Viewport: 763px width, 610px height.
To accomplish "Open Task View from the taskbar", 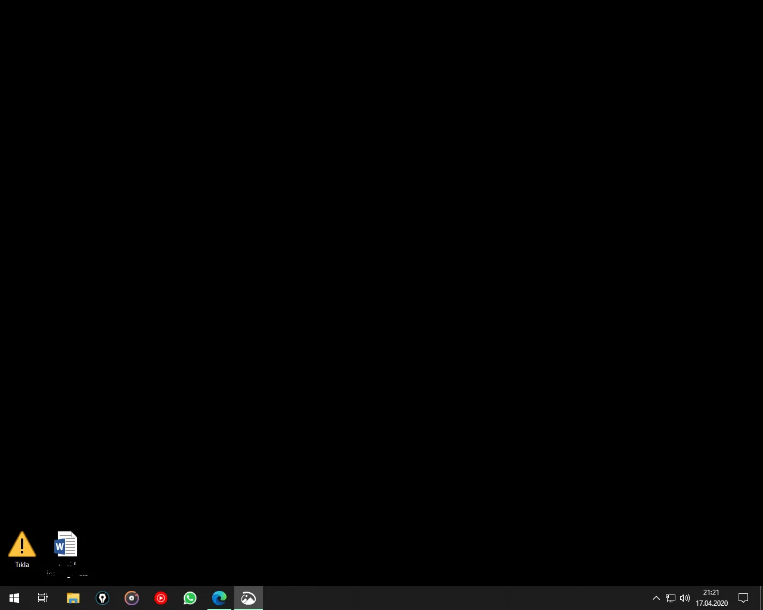I will (x=42, y=598).
